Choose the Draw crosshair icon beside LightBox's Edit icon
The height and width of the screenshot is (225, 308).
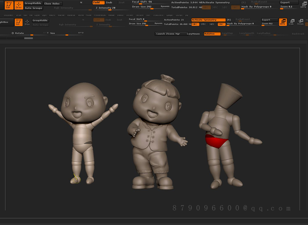(27, 22)
